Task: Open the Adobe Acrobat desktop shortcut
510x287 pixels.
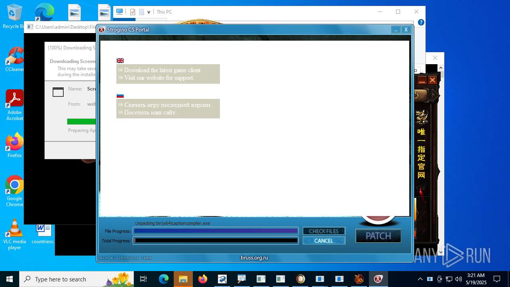Action: [14, 105]
